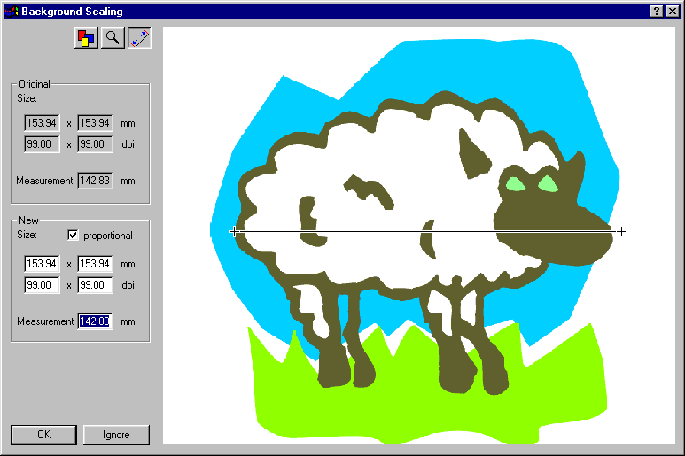Select the magnifying glass zoom tool
Viewport: 685px width, 456px height.
tap(113, 39)
